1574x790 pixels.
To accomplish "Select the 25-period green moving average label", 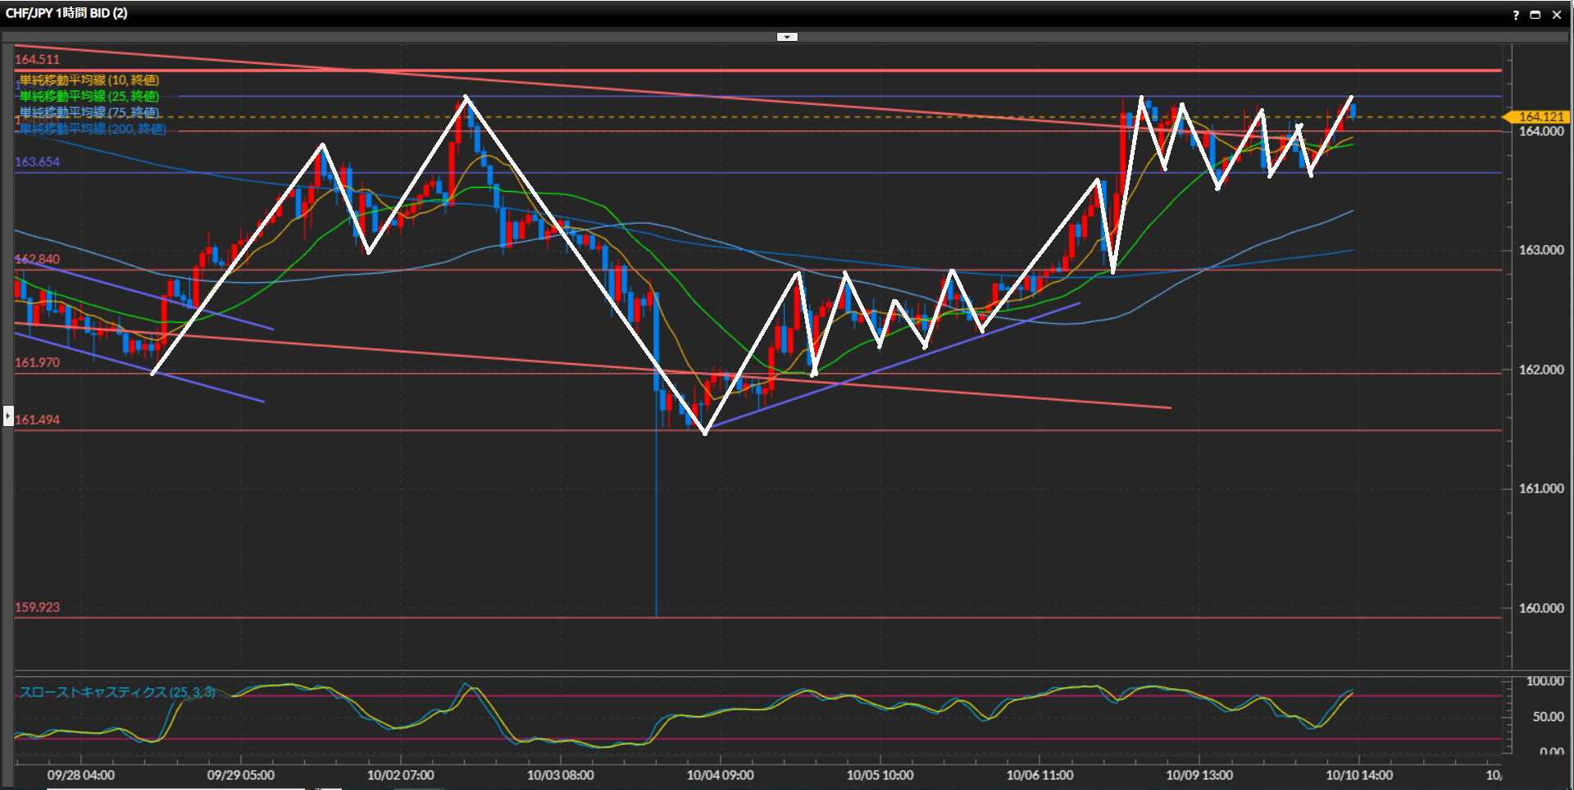I will (x=89, y=97).
